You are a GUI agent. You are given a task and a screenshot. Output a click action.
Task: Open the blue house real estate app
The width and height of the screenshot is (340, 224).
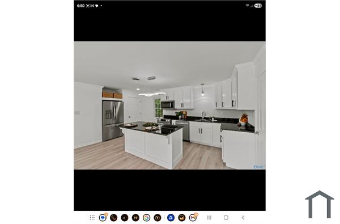tap(171, 218)
